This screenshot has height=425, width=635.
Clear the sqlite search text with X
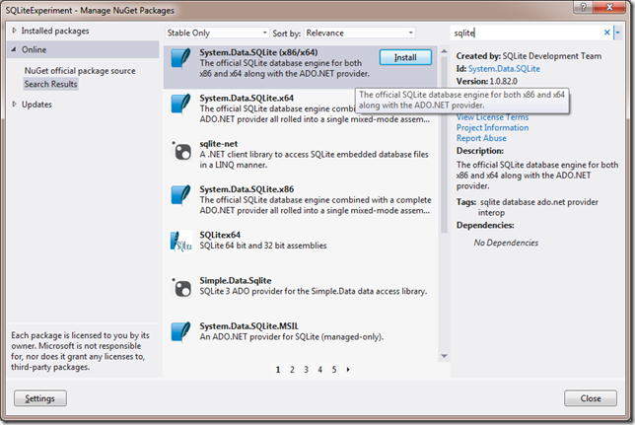tap(606, 33)
